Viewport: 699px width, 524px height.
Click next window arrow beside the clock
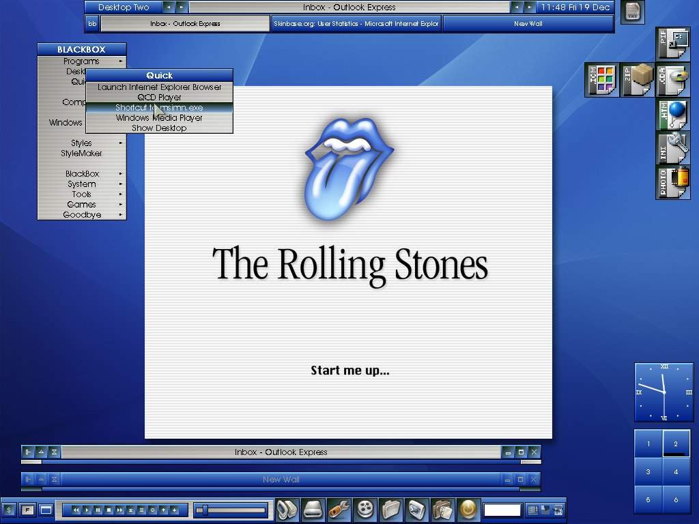[529, 7]
